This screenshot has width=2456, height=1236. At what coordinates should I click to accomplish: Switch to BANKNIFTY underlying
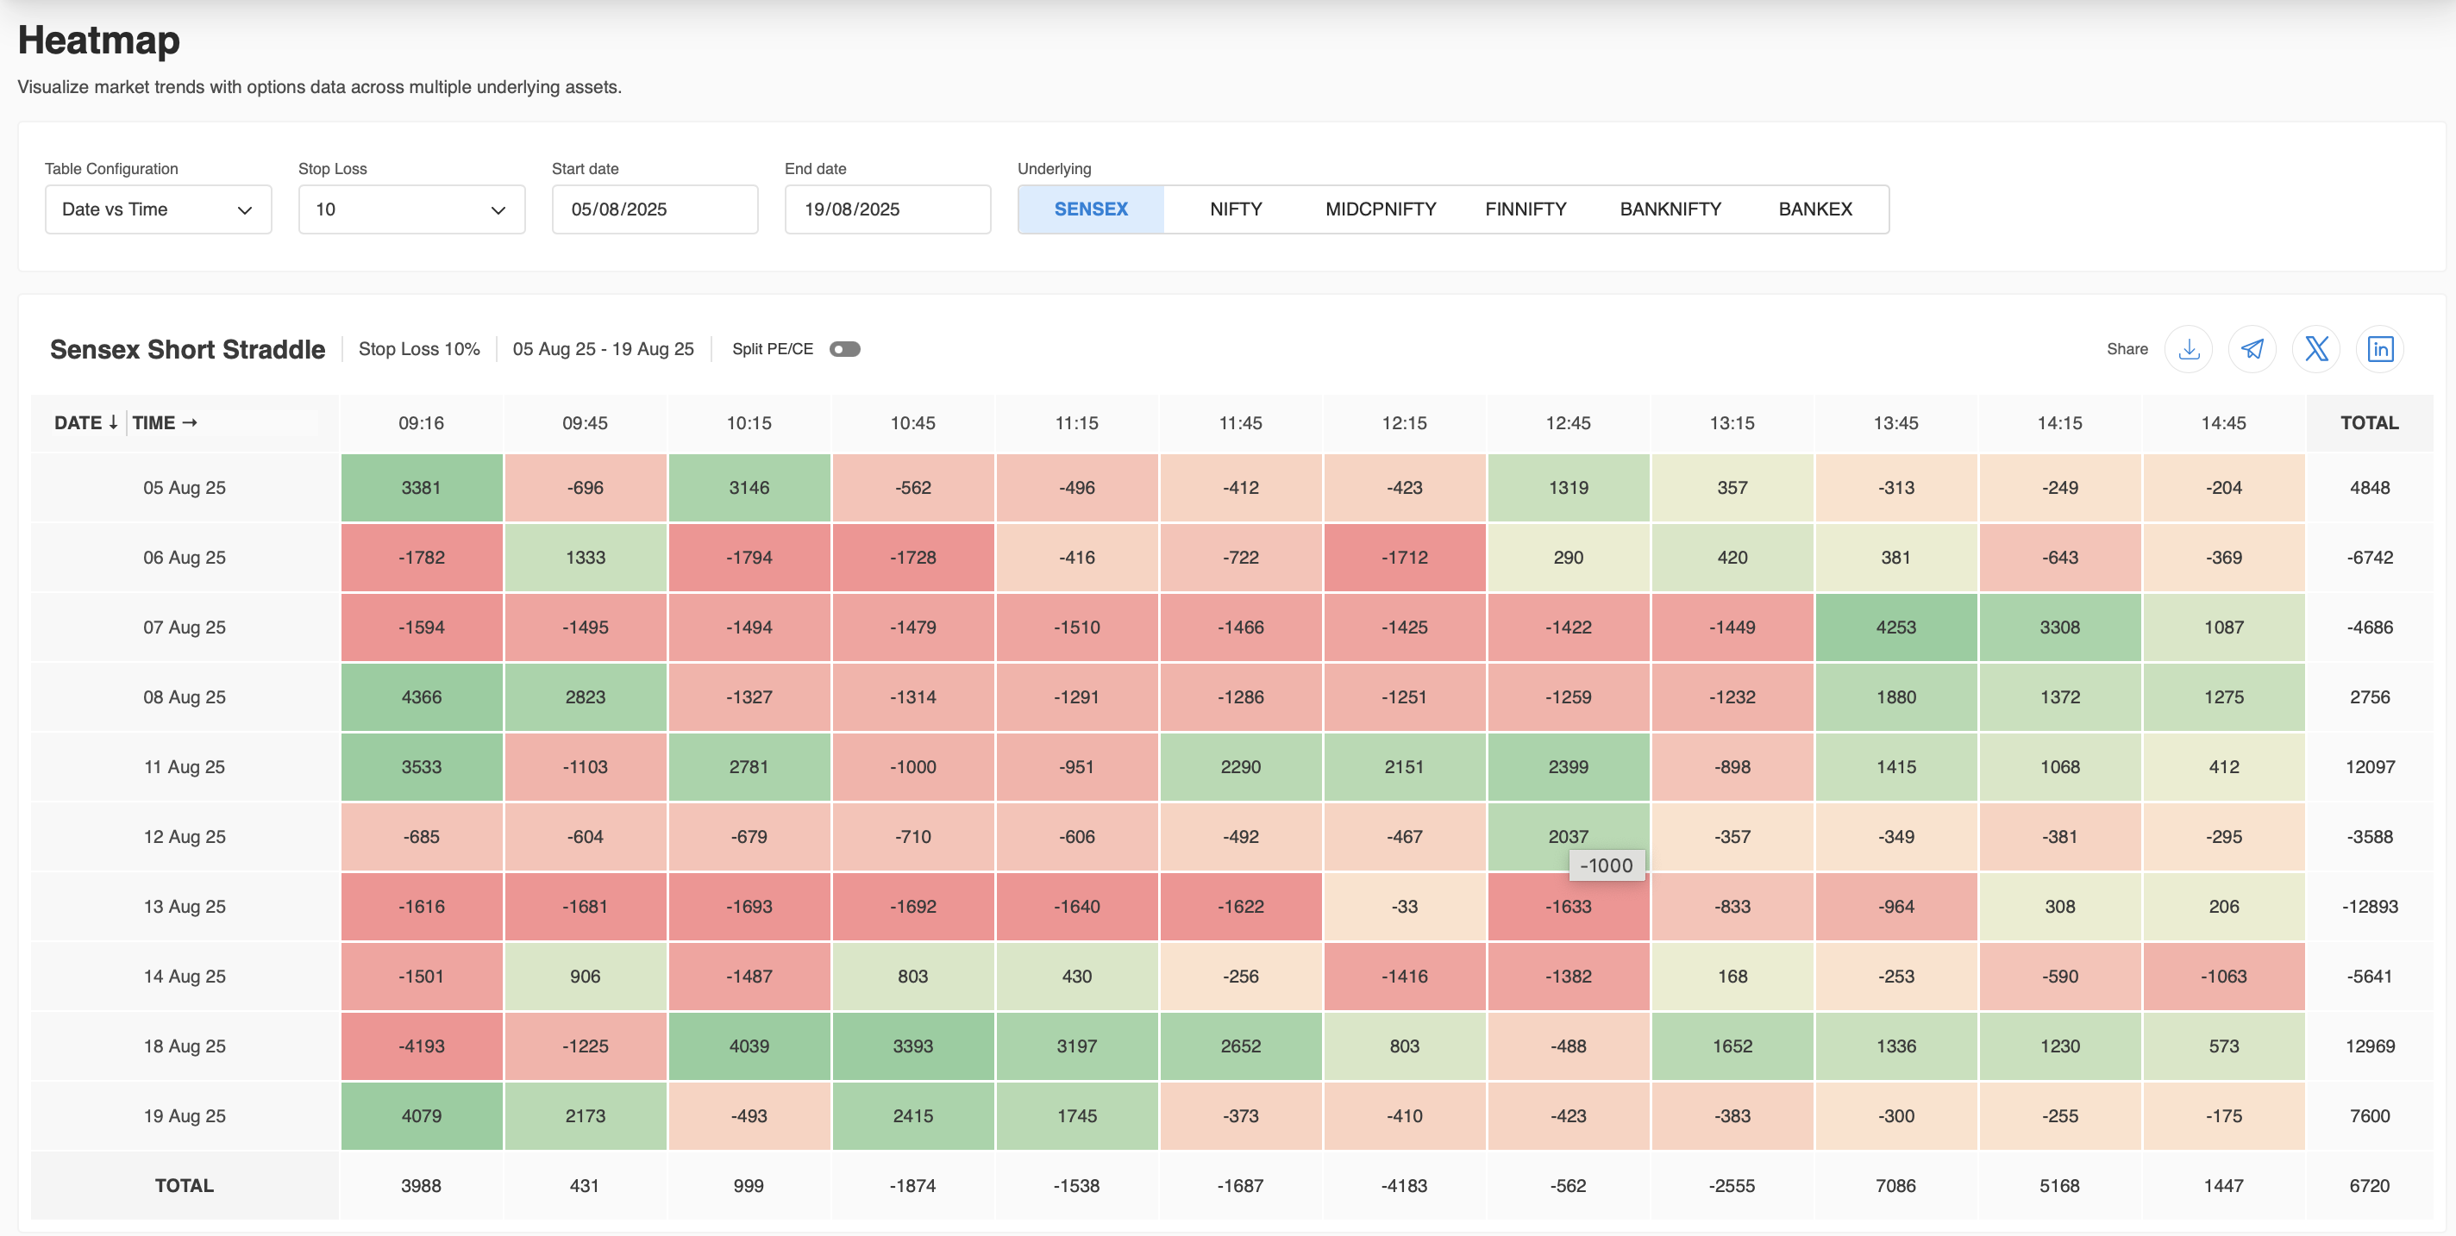point(1670,209)
